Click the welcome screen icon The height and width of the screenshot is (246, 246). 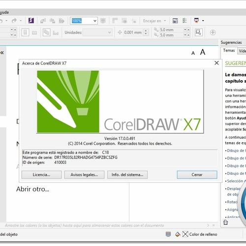(175, 21)
